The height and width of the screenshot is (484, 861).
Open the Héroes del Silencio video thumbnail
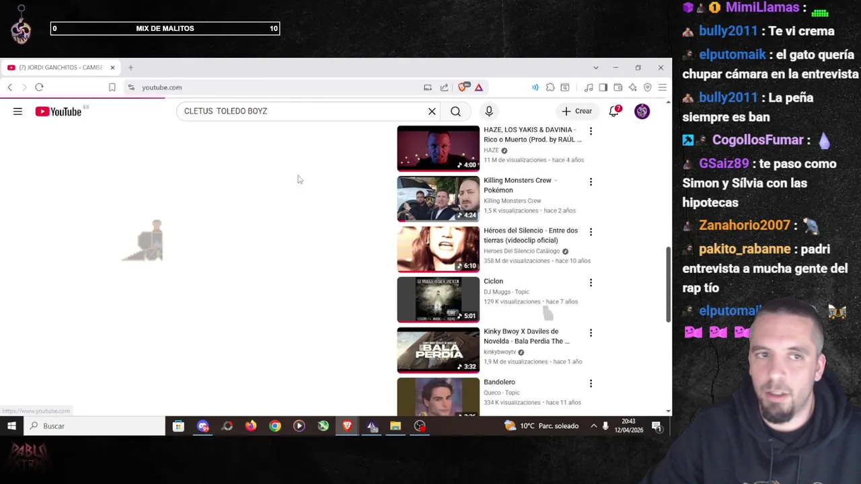pos(438,249)
